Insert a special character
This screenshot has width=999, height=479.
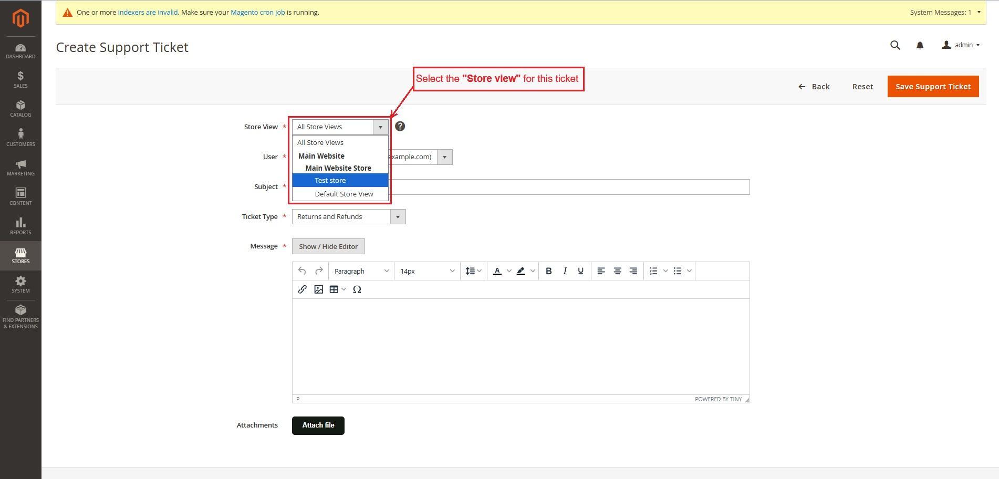tap(357, 289)
